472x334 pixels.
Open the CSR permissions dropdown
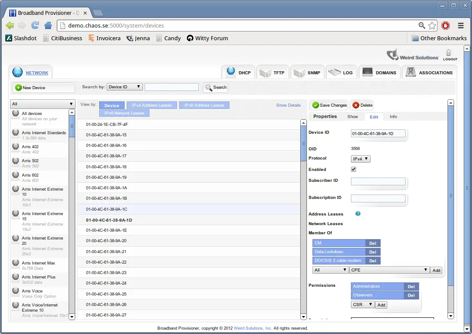[x=362, y=304]
